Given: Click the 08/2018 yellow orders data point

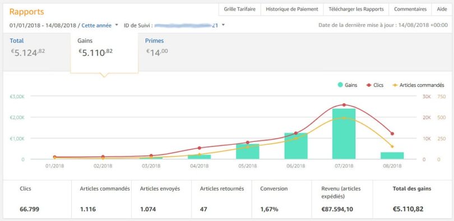Looking at the screenshot, I should click(392, 146).
